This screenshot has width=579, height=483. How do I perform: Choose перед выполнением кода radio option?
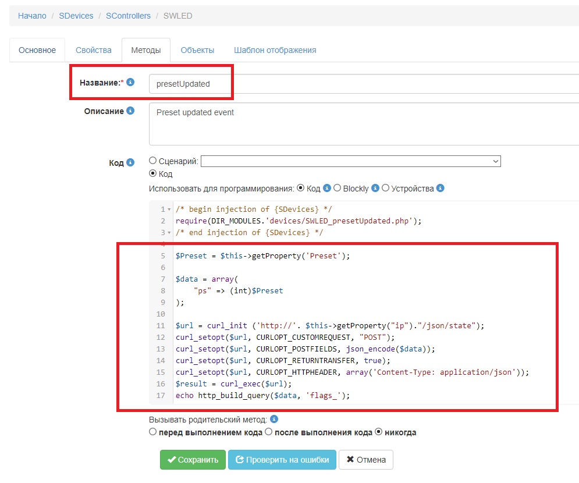pos(153,432)
